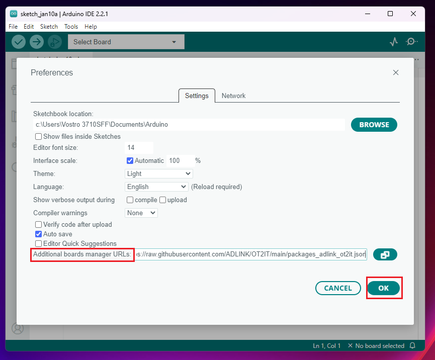435x360 pixels.
Task: Click the Additional boards manager URLs field
Action: point(250,255)
